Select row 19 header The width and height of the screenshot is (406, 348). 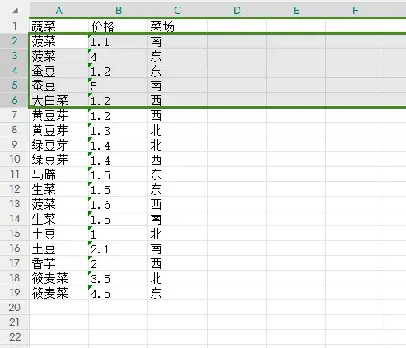[x=15, y=293]
